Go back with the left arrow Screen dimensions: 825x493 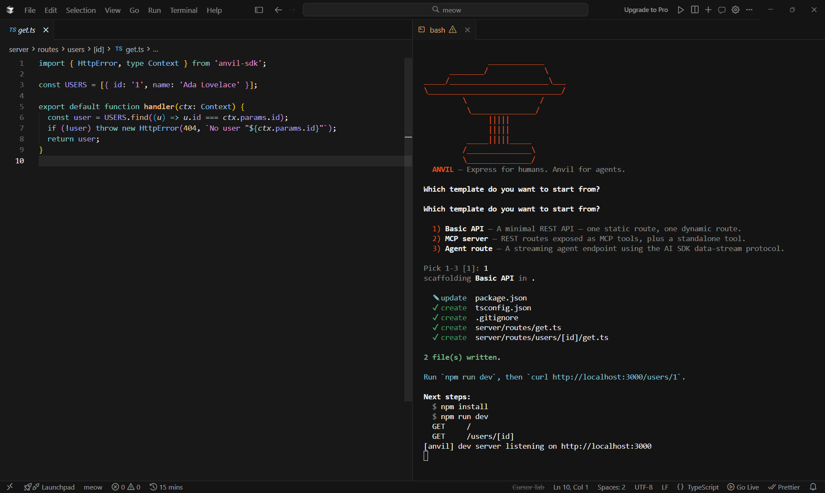coord(278,10)
